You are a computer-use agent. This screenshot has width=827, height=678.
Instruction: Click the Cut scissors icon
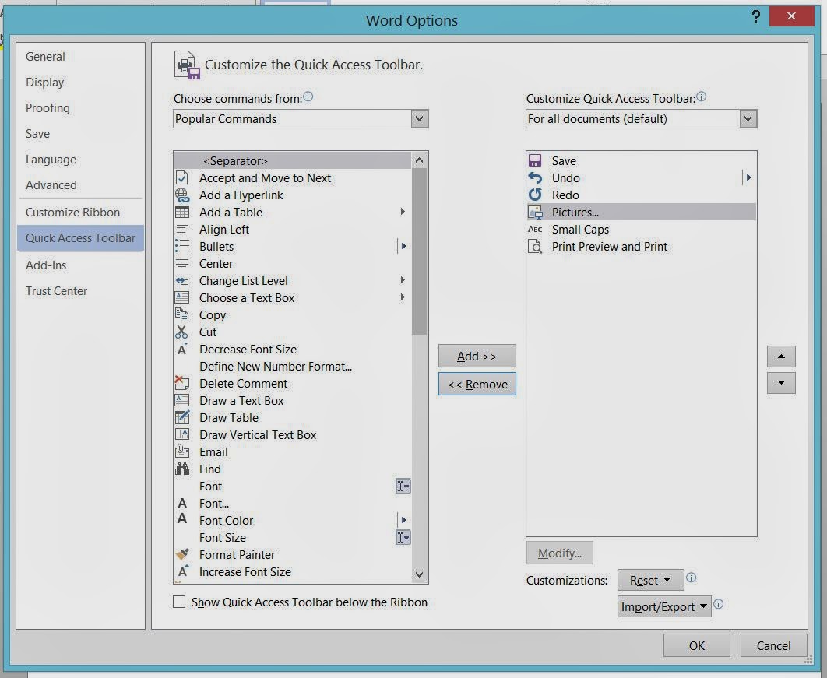pyautogui.click(x=182, y=332)
